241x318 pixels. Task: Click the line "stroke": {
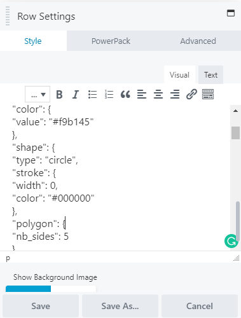point(34,173)
